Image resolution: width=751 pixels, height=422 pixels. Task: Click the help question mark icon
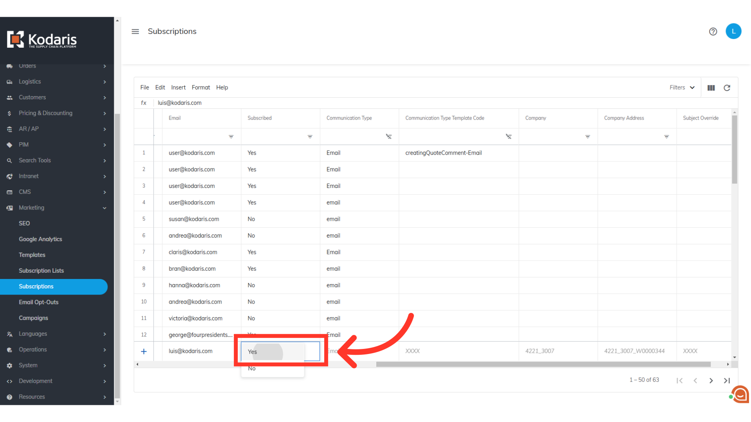point(713,32)
